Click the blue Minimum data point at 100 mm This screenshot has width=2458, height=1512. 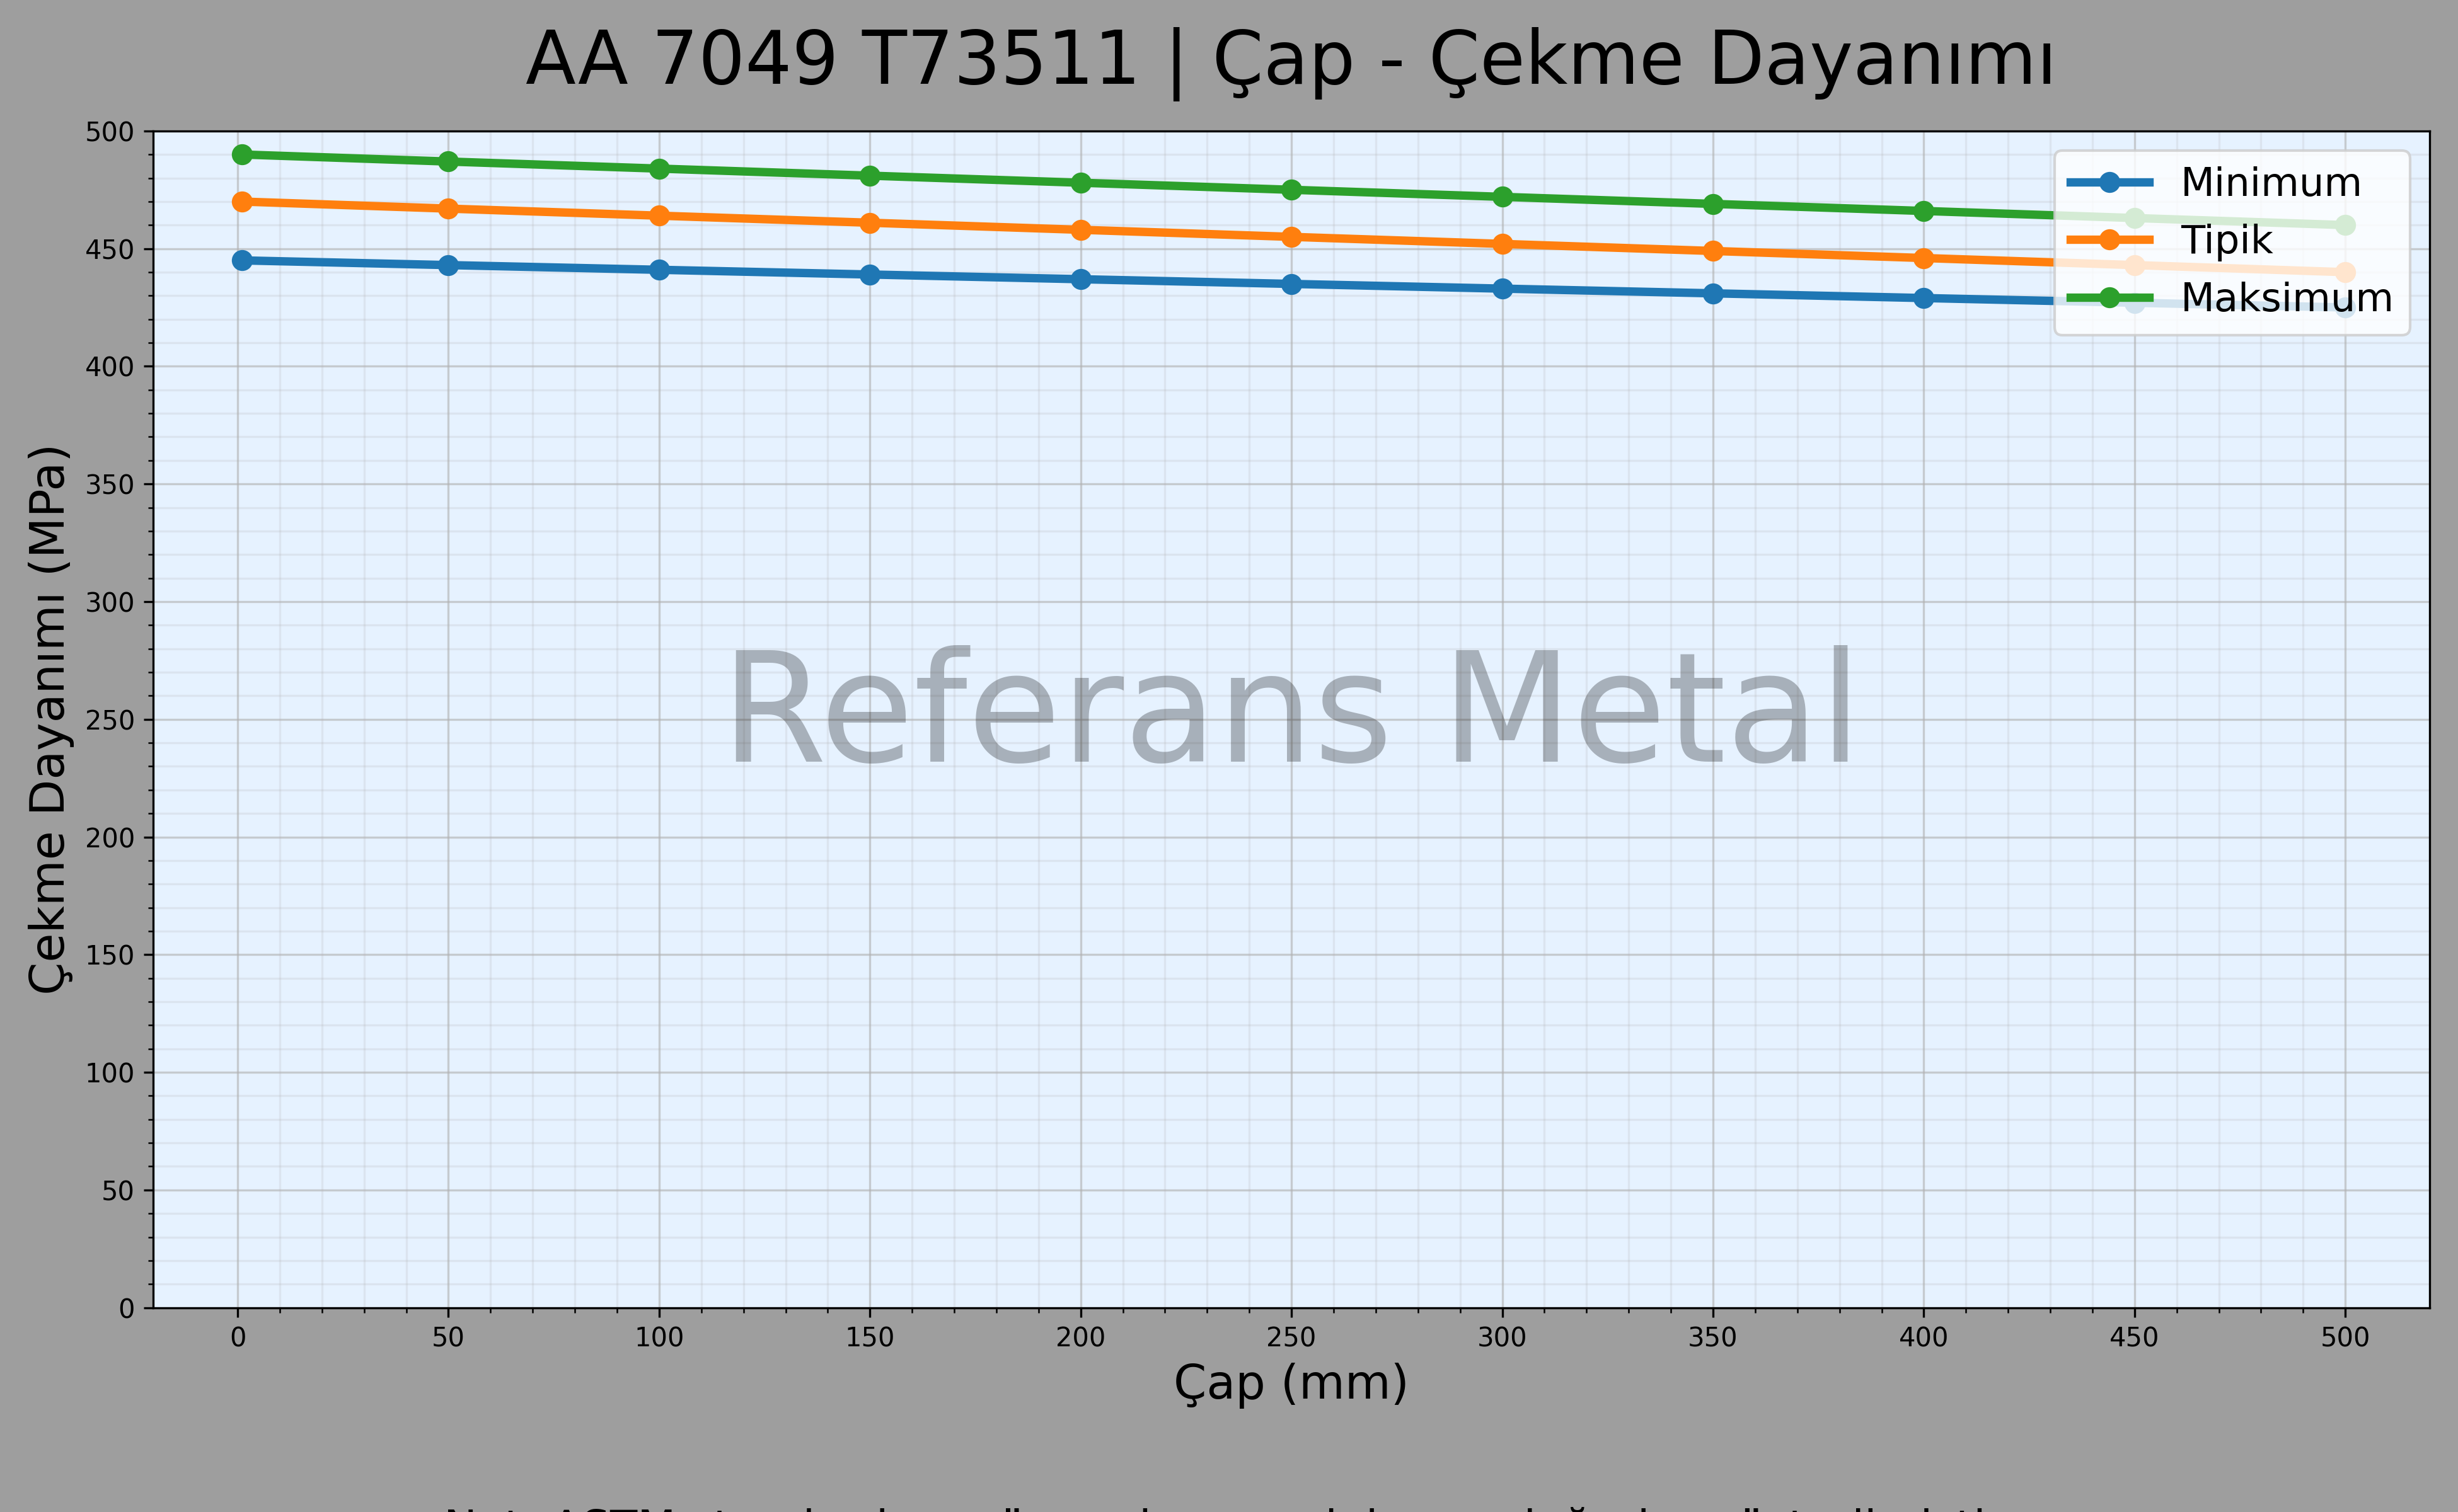(x=659, y=270)
